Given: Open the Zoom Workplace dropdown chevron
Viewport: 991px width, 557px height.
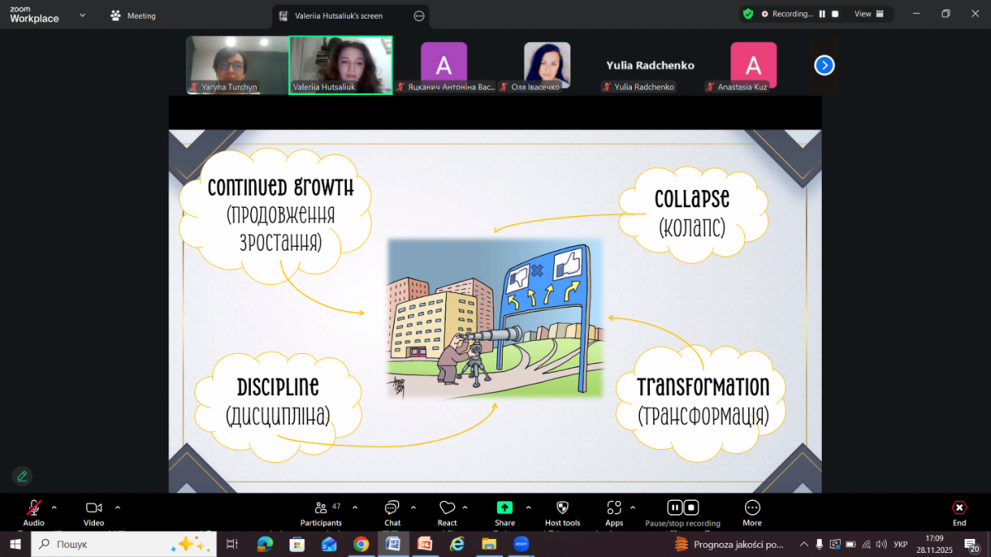Looking at the screenshot, I should pyautogui.click(x=83, y=15).
